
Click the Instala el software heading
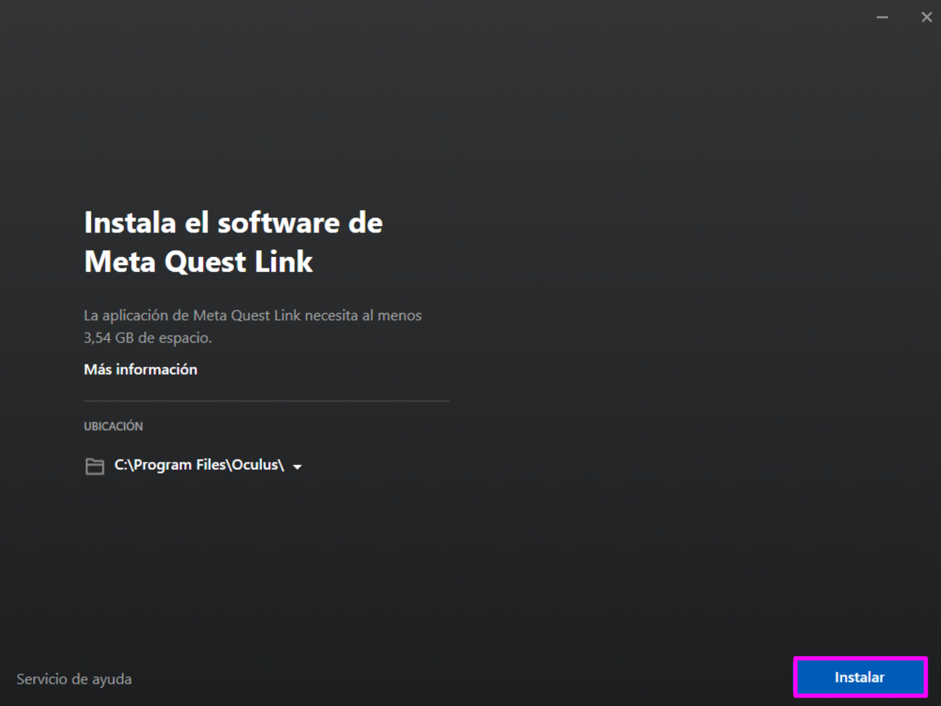coord(233,241)
